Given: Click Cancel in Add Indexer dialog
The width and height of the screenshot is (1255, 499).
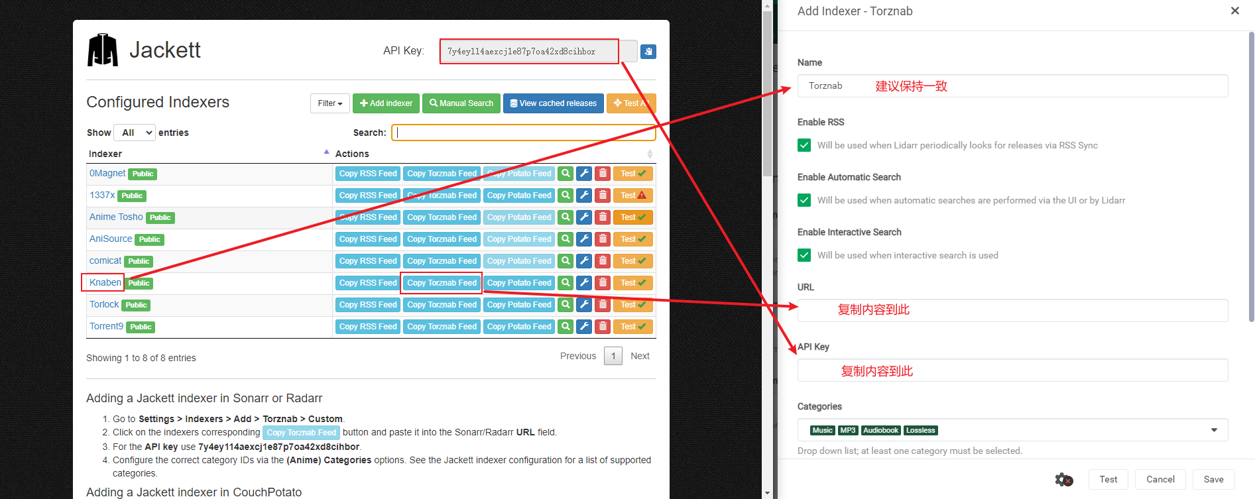Looking at the screenshot, I should pyautogui.click(x=1160, y=479).
